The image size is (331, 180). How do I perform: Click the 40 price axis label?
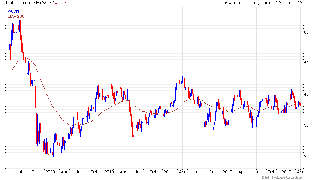[x=306, y=94]
